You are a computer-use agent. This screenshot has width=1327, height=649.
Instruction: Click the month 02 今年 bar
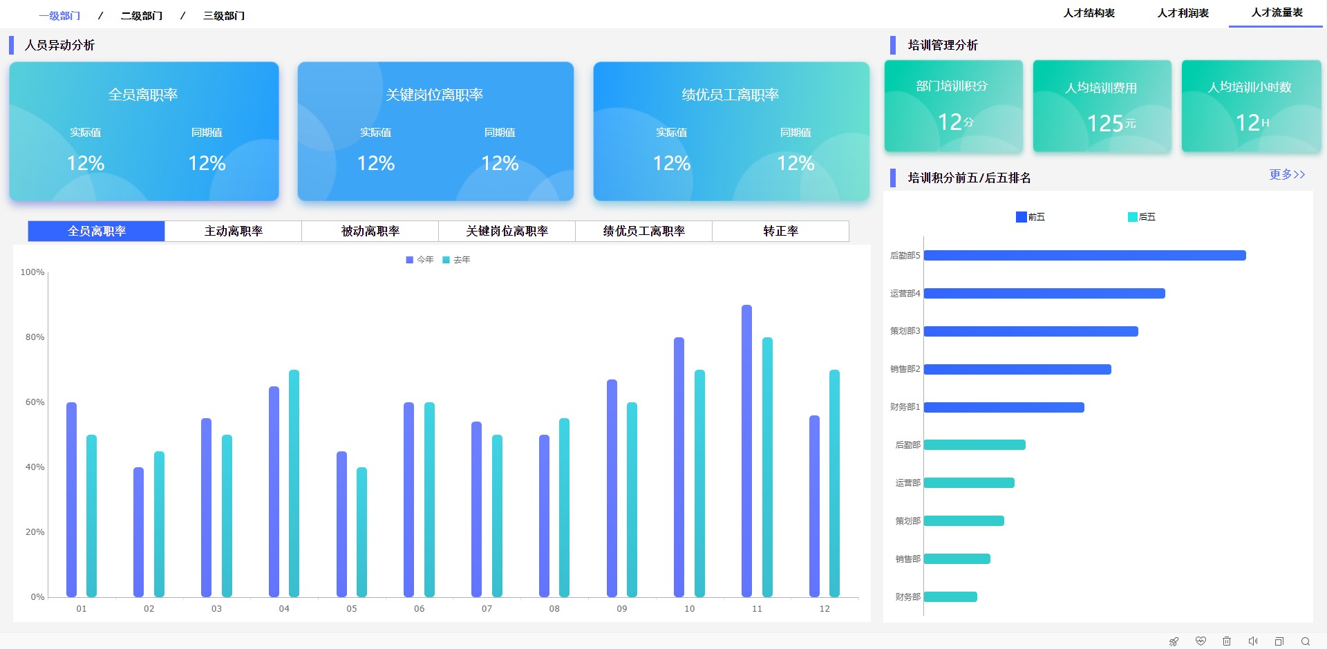point(138,532)
